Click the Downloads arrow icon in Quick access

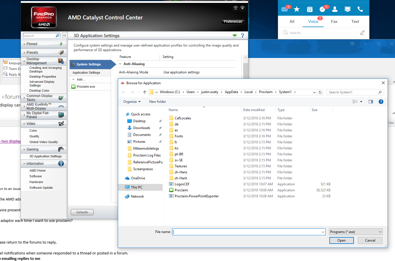tap(130, 128)
